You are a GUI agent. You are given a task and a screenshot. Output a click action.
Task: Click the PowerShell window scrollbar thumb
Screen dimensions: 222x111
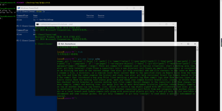[143, 14]
